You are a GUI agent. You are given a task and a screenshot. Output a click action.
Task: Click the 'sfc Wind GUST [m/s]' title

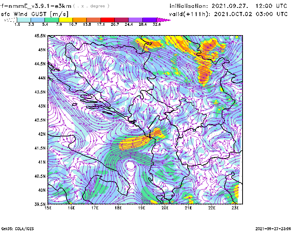34,14
